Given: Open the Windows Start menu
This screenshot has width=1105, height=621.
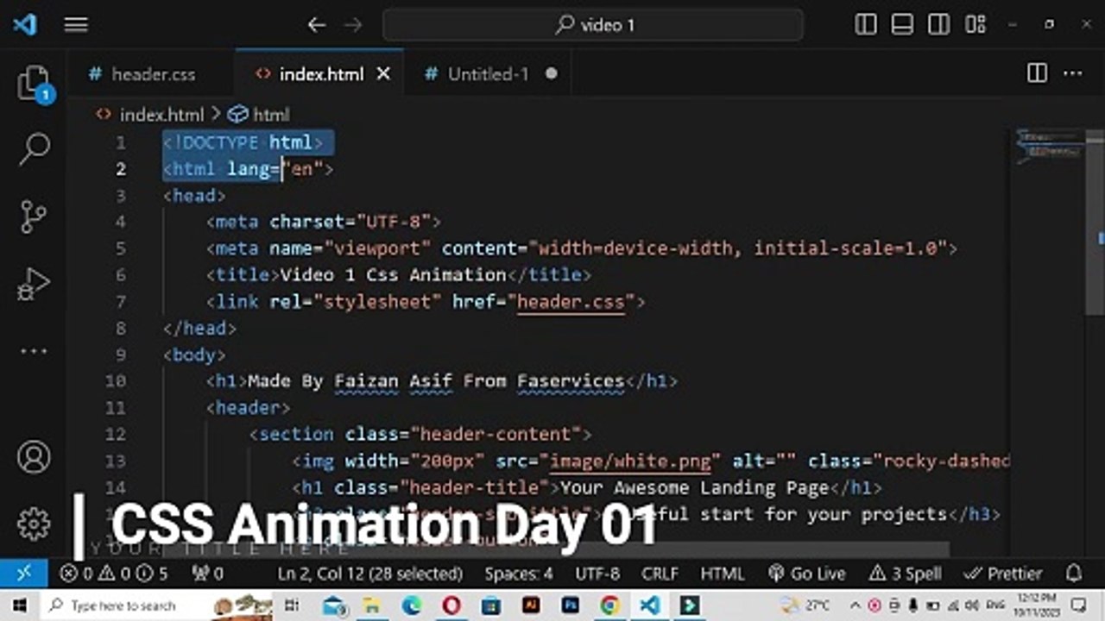Looking at the screenshot, I should (19, 605).
